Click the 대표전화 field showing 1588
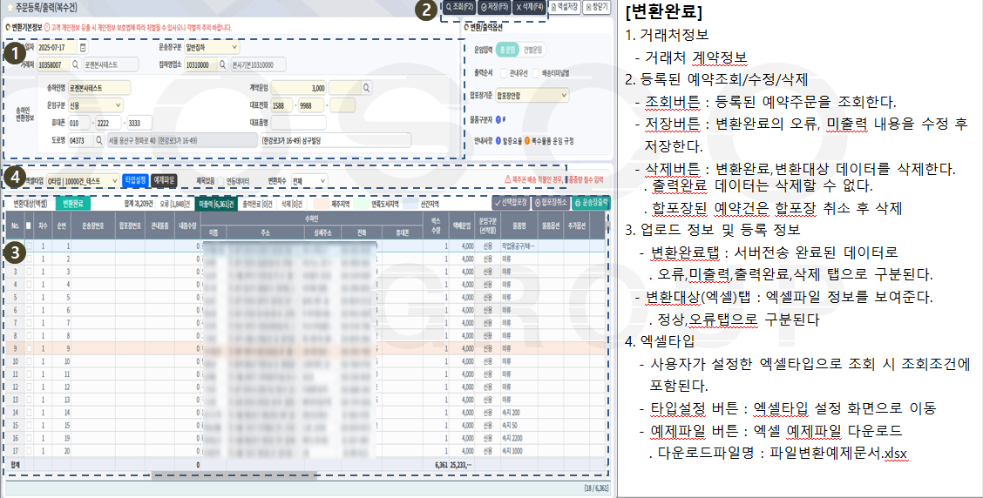Viewport: 983px width, 498px height. pyautogui.click(x=281, y=105)
